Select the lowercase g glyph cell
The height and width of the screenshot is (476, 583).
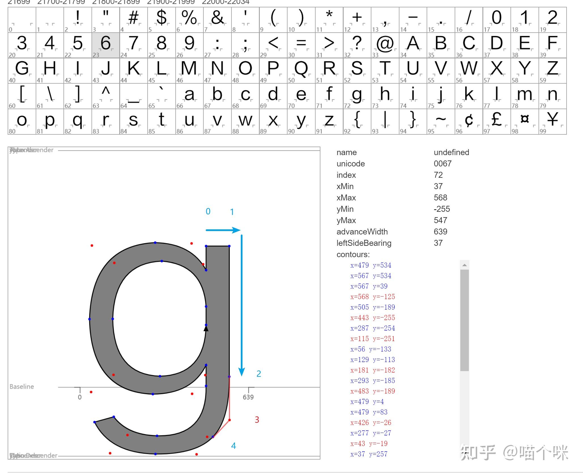tap(357, 96)
